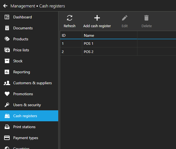Select the Promotions label

23,94
